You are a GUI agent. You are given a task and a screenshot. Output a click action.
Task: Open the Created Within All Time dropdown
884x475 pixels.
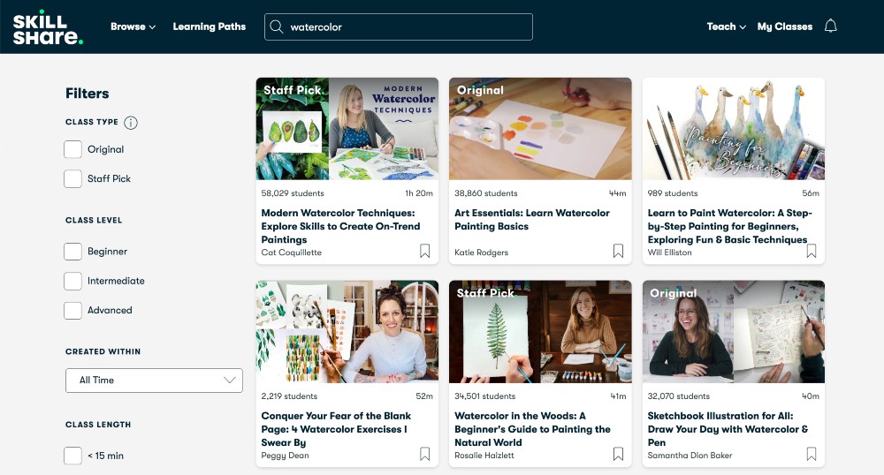click(x=154, y=381)
